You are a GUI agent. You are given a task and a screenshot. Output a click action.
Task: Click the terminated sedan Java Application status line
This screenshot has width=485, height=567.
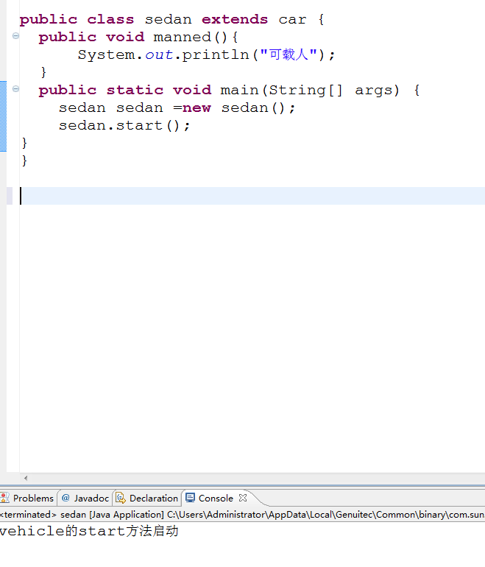click(242, 514)
